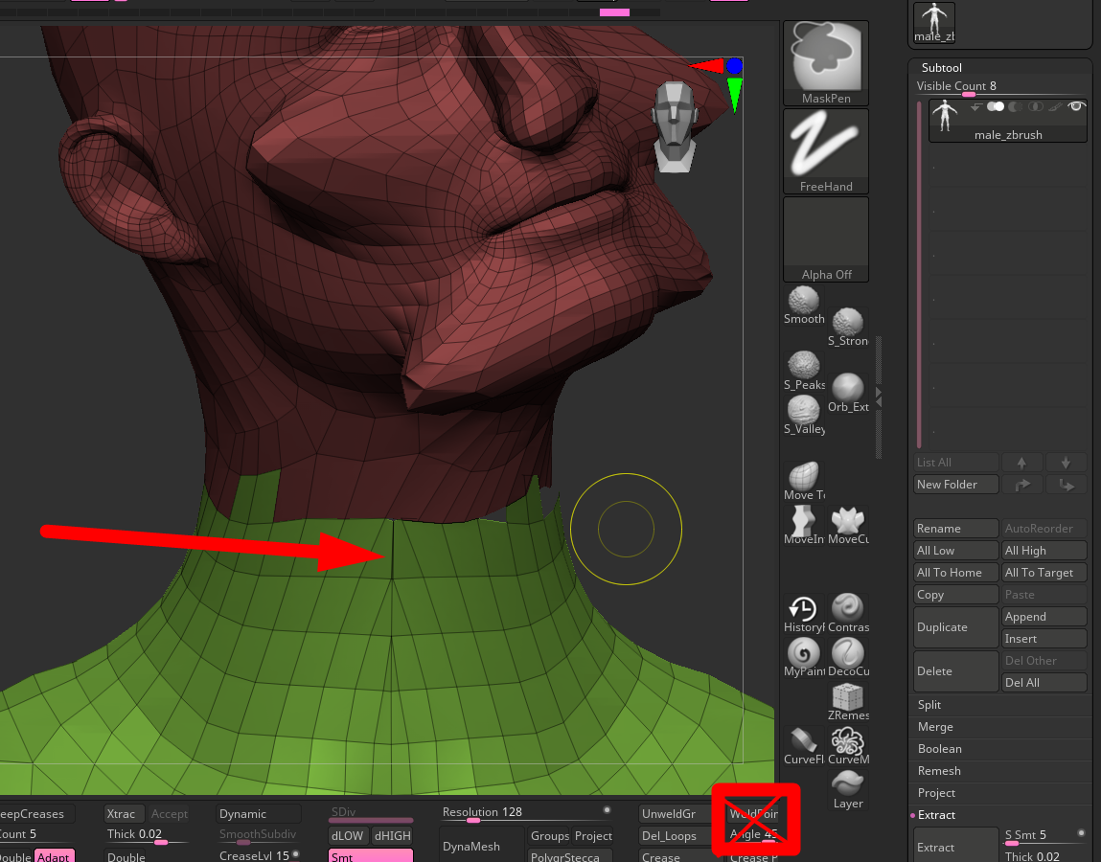The width and height of the screenshot is (1101, 862).
Task: Click the red X axis cone
Action: pyautogui.click(x=707, y=66)
